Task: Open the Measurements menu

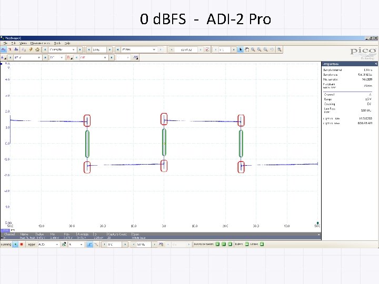Action: (x=41, y=43)
